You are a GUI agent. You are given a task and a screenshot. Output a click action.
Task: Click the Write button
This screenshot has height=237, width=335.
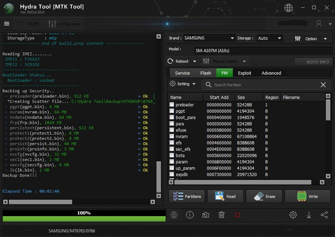coord(308,196)
